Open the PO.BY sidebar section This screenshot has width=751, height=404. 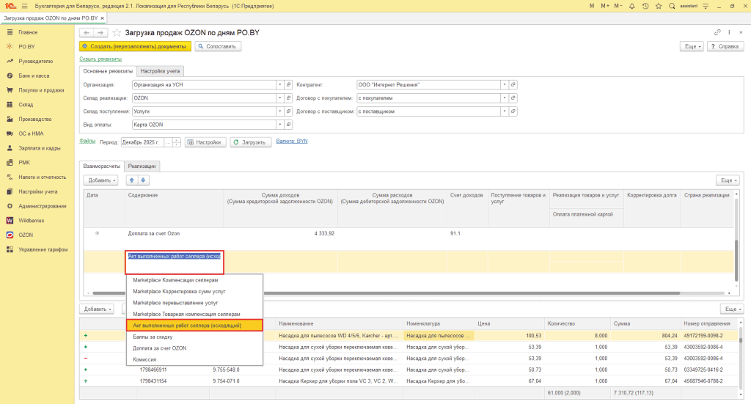point(26,46)
